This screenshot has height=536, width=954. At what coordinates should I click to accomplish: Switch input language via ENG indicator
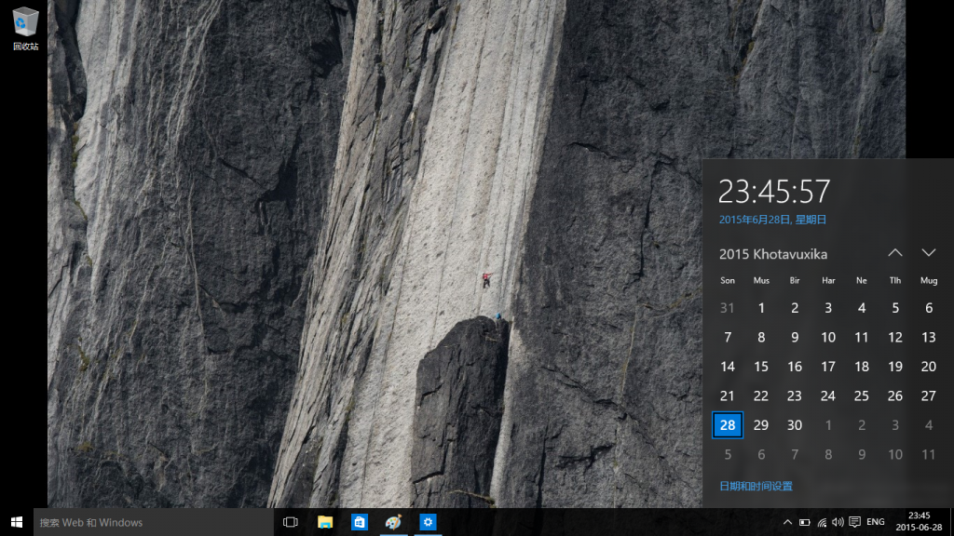point(876,522)
